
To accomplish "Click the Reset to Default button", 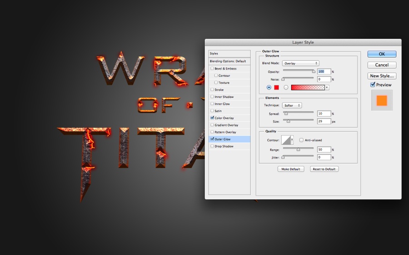I will [324, 169].
